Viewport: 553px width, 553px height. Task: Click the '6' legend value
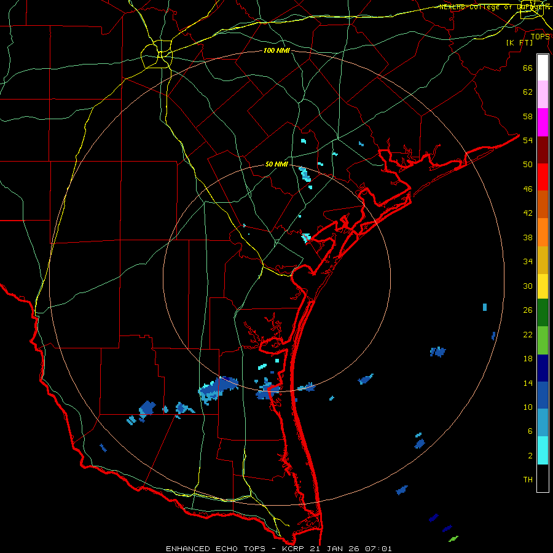click(x=530, y=431)
